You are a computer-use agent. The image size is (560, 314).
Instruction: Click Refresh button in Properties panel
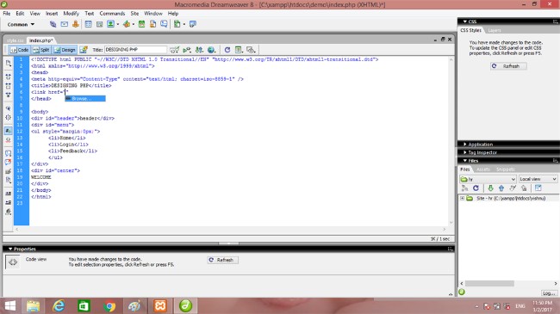(222, 260)
